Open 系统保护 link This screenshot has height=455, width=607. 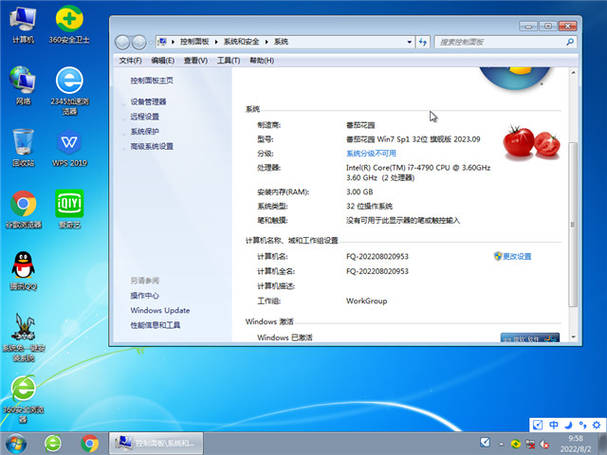pyautogui.click(x=145, y=132)
